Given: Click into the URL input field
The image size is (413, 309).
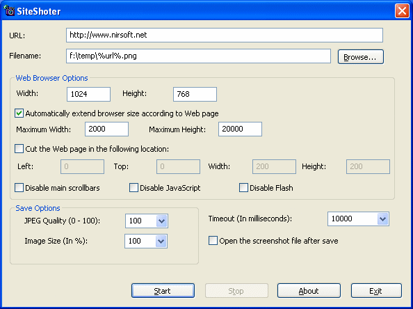Looking at the screenshot, I should [225, 35].
